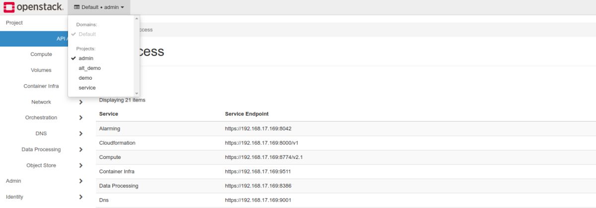Screen dimensions: 596x208
Task: Click endpoint https://192.168.17.169:8774/v2.1
Action: pyautogui.click(x=264, y=157)
